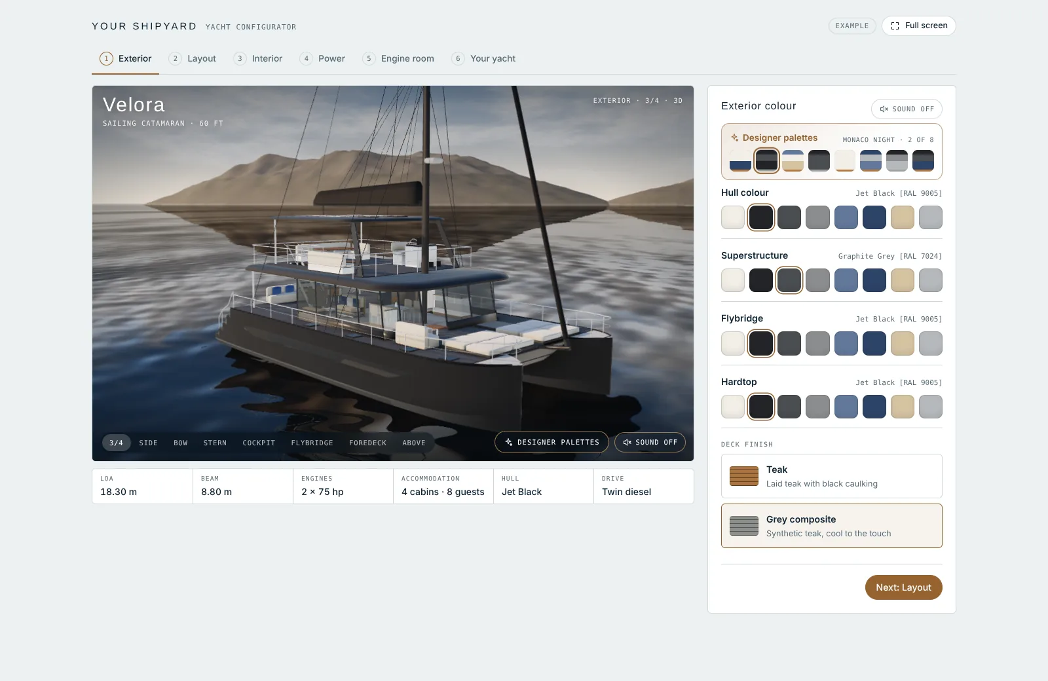
Task: Toggle SOUND OFF in Exterior colour panel
Action: (907, 109)
